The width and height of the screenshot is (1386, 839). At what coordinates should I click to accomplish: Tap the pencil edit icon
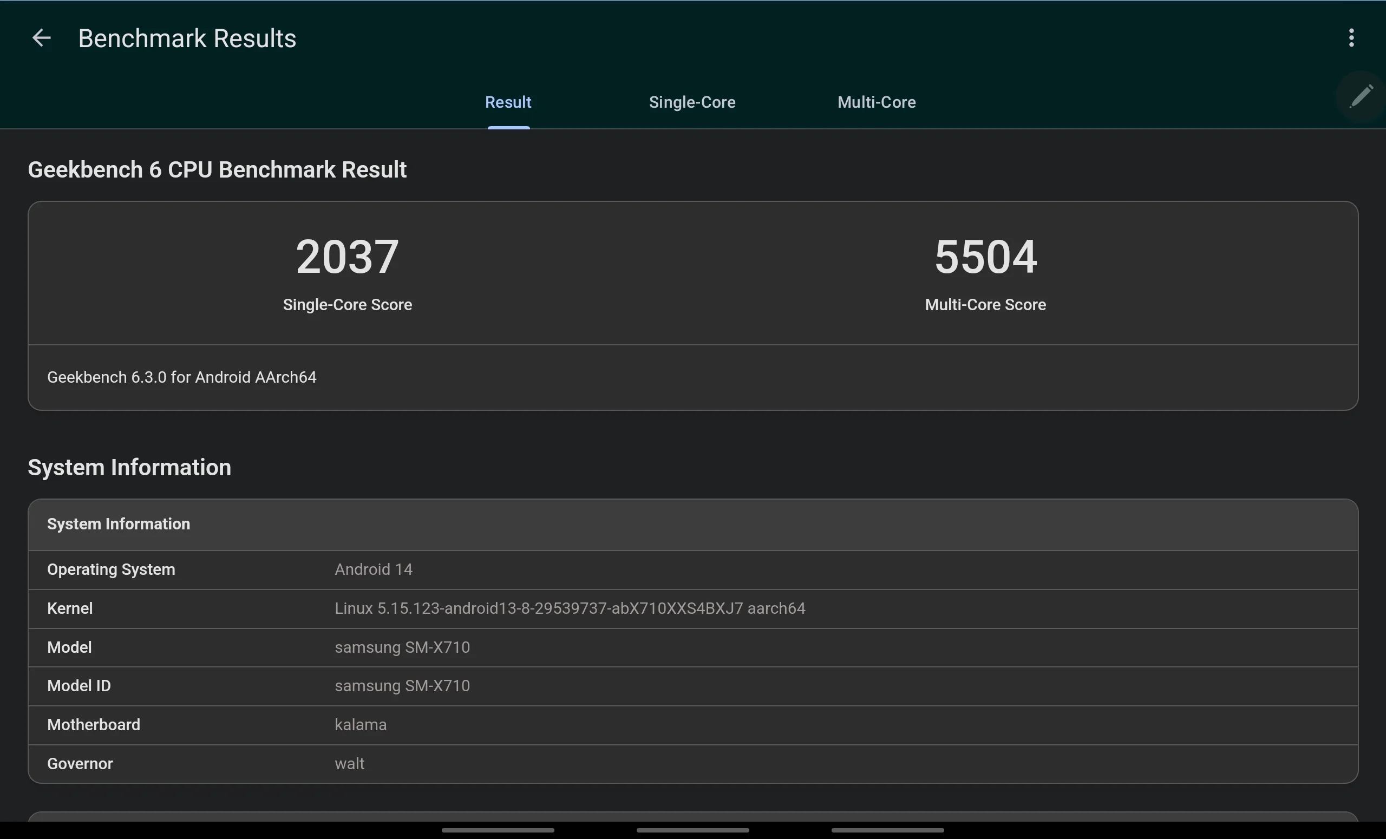[x=1361, y=96]
